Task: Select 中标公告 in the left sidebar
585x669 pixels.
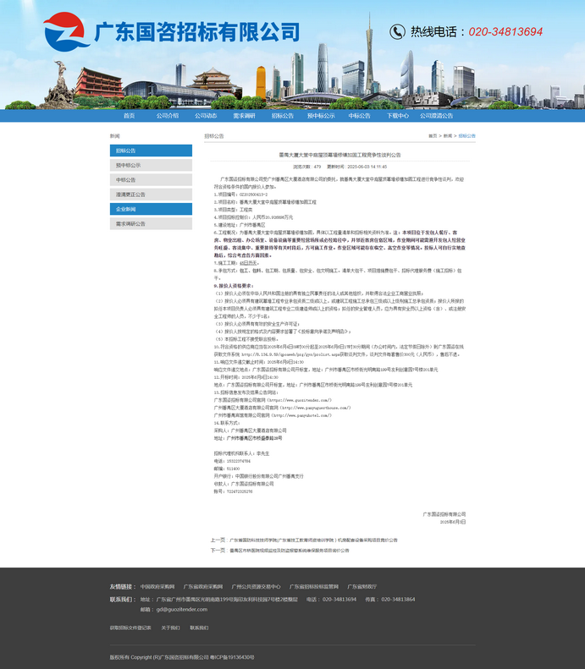Action: tap(151, 179)
